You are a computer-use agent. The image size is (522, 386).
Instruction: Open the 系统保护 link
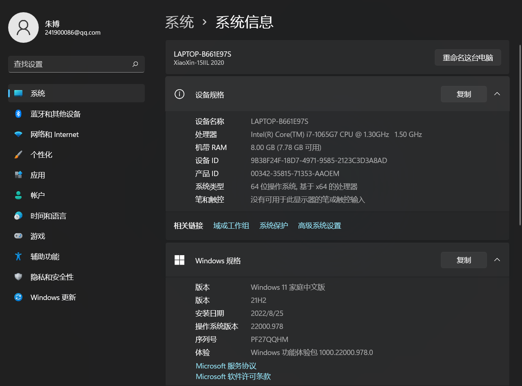(x=274, y=225)
